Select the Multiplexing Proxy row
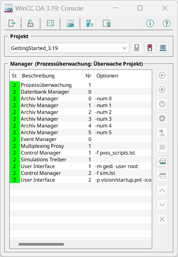Screen dimensions: 178x257 (81, 146)
